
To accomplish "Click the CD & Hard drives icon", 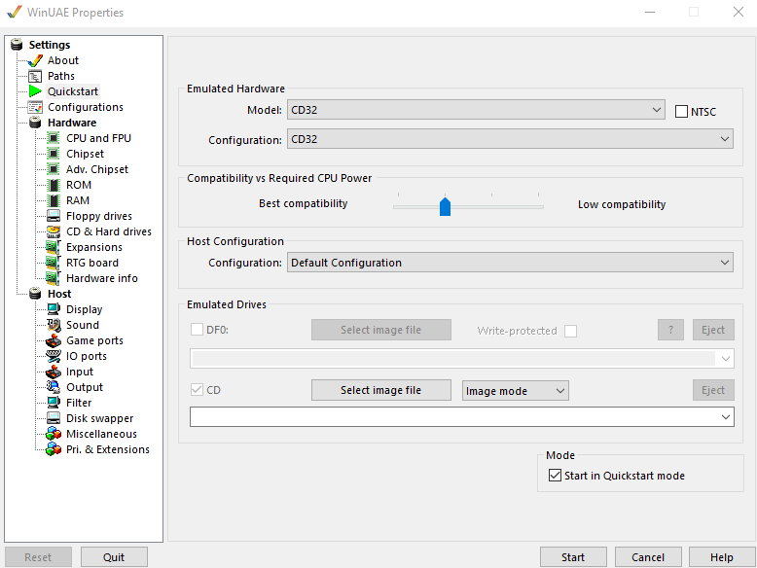I will [x=54, y=231].
